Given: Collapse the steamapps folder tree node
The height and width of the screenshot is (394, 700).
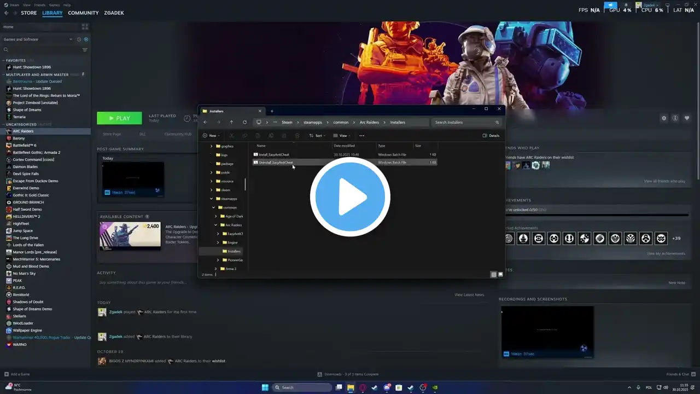Looking at the screenshot, I should click(x=212, y=199).
